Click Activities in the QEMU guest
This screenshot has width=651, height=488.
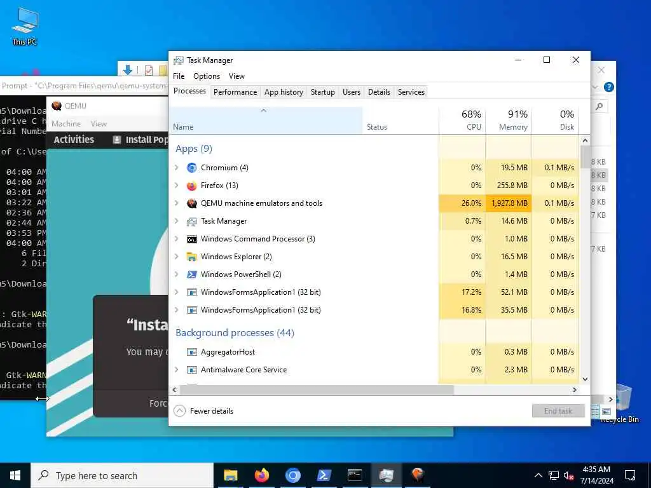(x=74, y=139)
